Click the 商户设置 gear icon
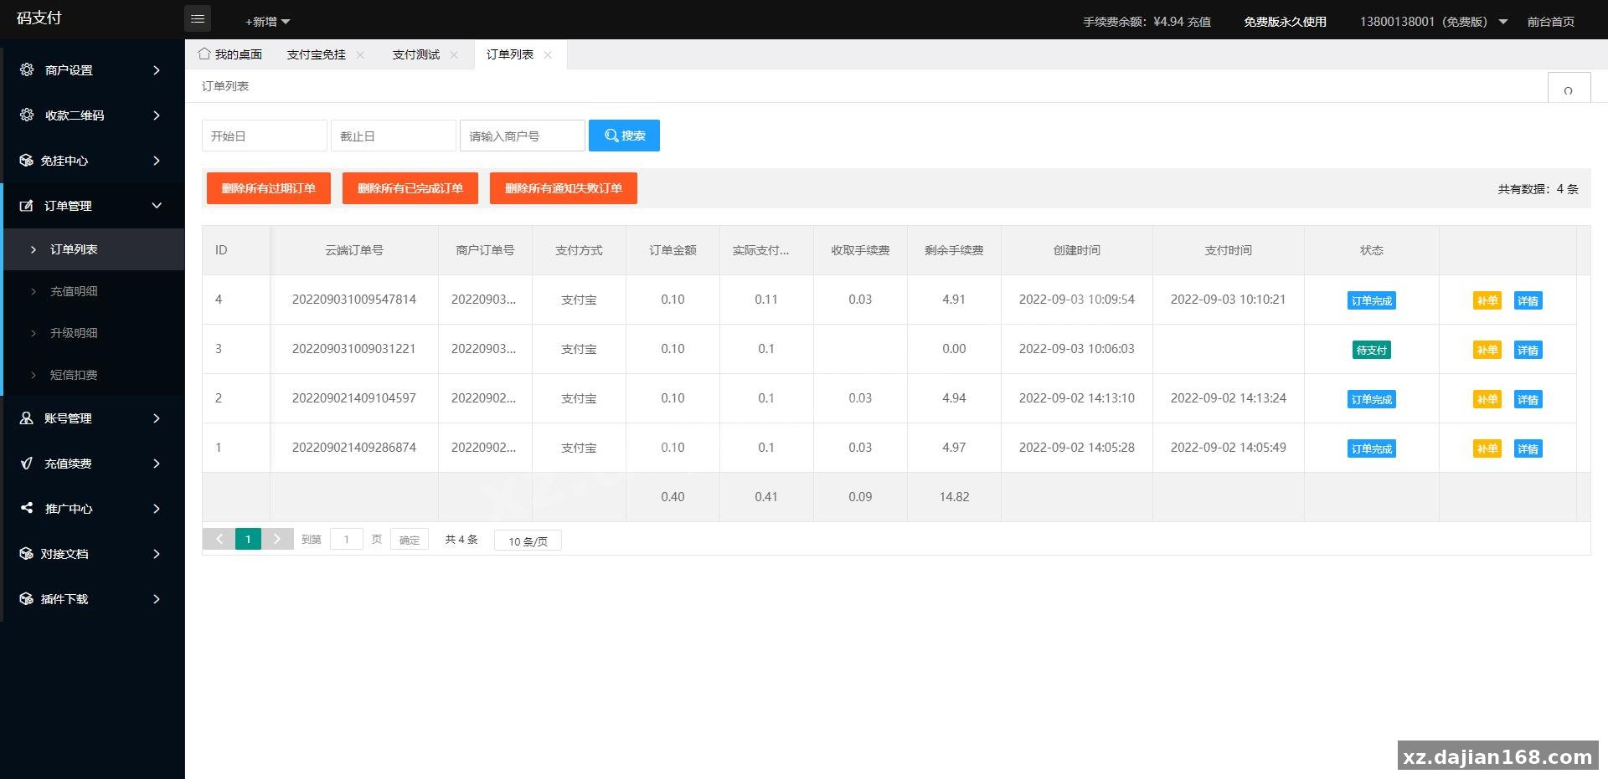 click(27, 69)
